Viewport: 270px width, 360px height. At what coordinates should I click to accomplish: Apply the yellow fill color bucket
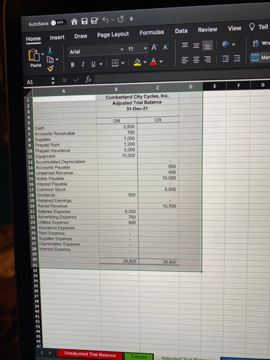click(x=137, y=62)
